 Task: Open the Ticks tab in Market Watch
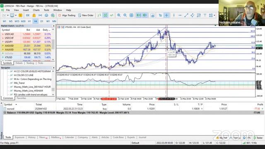tap(41, 63)
